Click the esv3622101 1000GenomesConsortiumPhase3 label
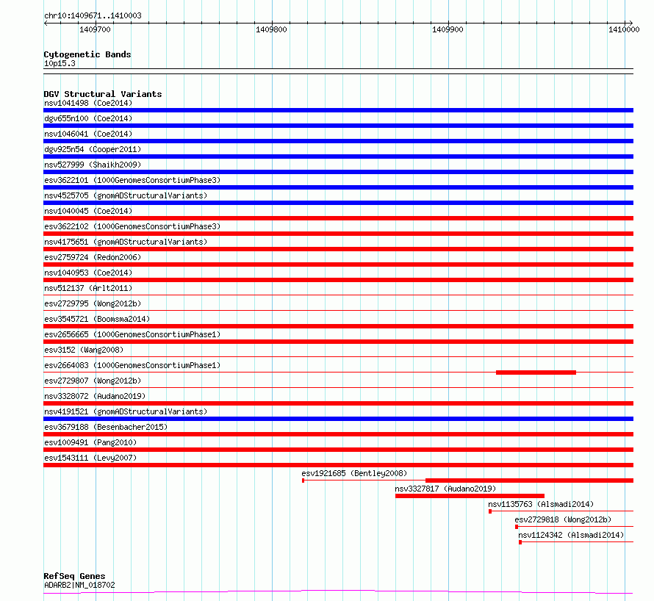The height and width of the screenshot is (601, 654). point(132,180)
